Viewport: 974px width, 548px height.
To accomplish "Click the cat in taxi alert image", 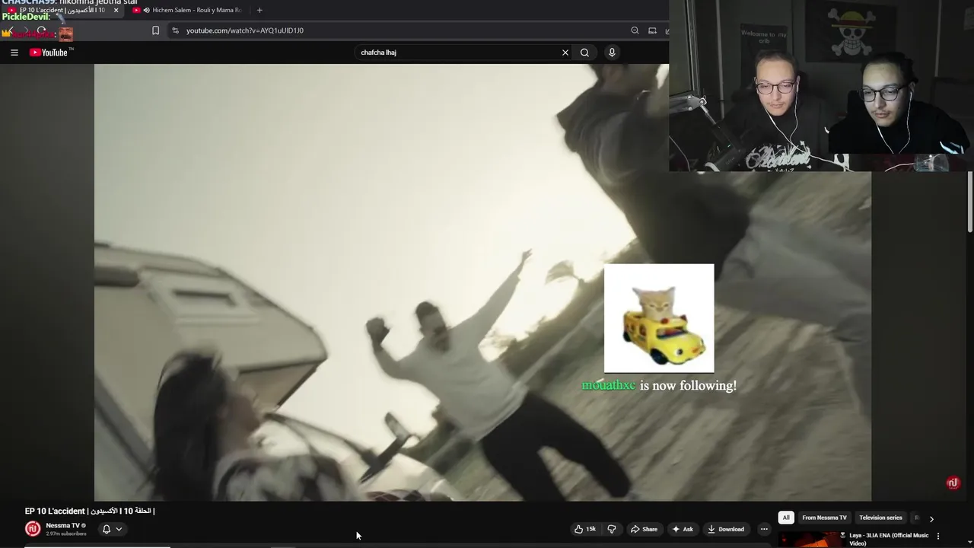I will click(x=659, y=318).
